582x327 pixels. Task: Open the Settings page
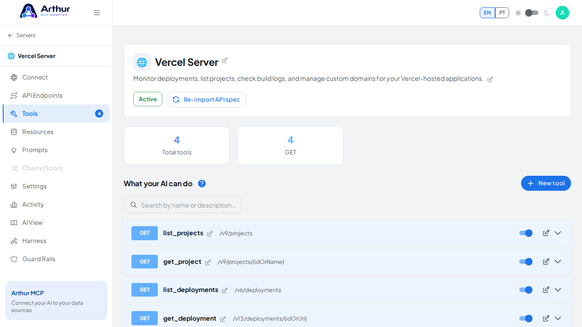click(56, 186)
